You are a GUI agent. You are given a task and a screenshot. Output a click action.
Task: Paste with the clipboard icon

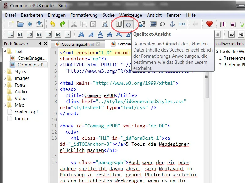coord(93,24)
